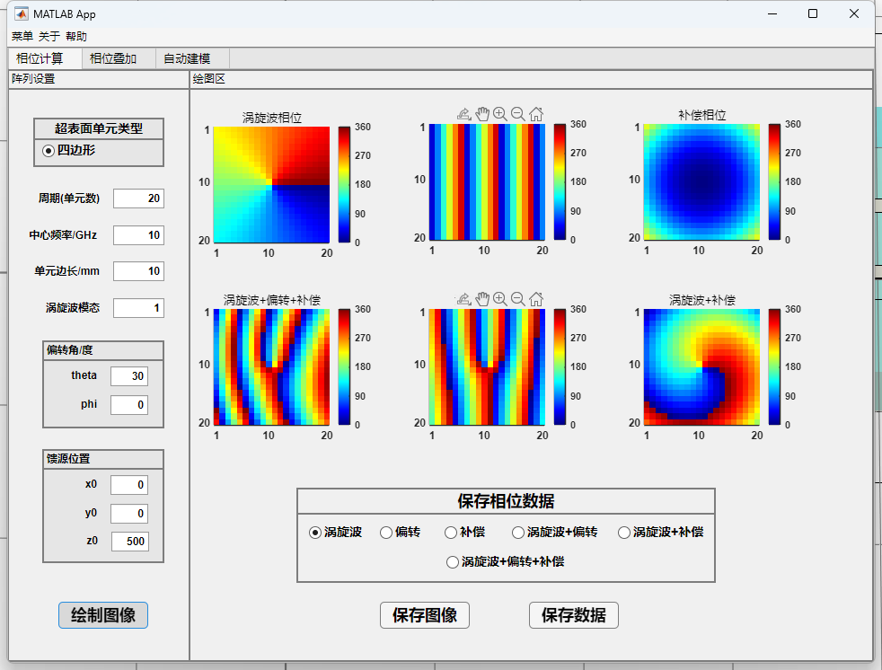Select 四边形 unit type radio button
This screenshot has height=670, width=882.
pos(49,150)
